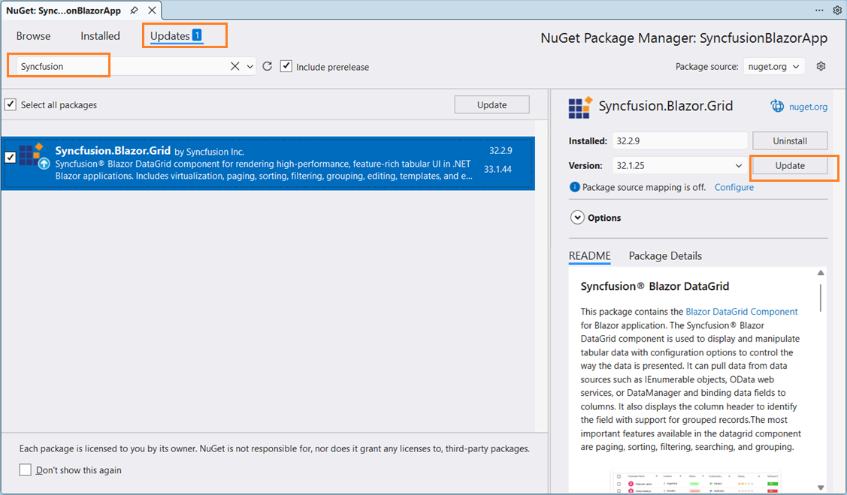Expand the Options section chevron

click(577, 218)
